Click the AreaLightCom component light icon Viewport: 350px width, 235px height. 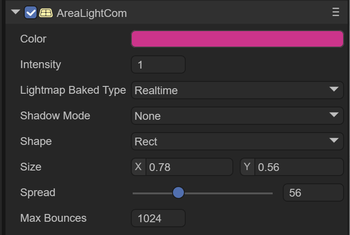tap(46, 13)
